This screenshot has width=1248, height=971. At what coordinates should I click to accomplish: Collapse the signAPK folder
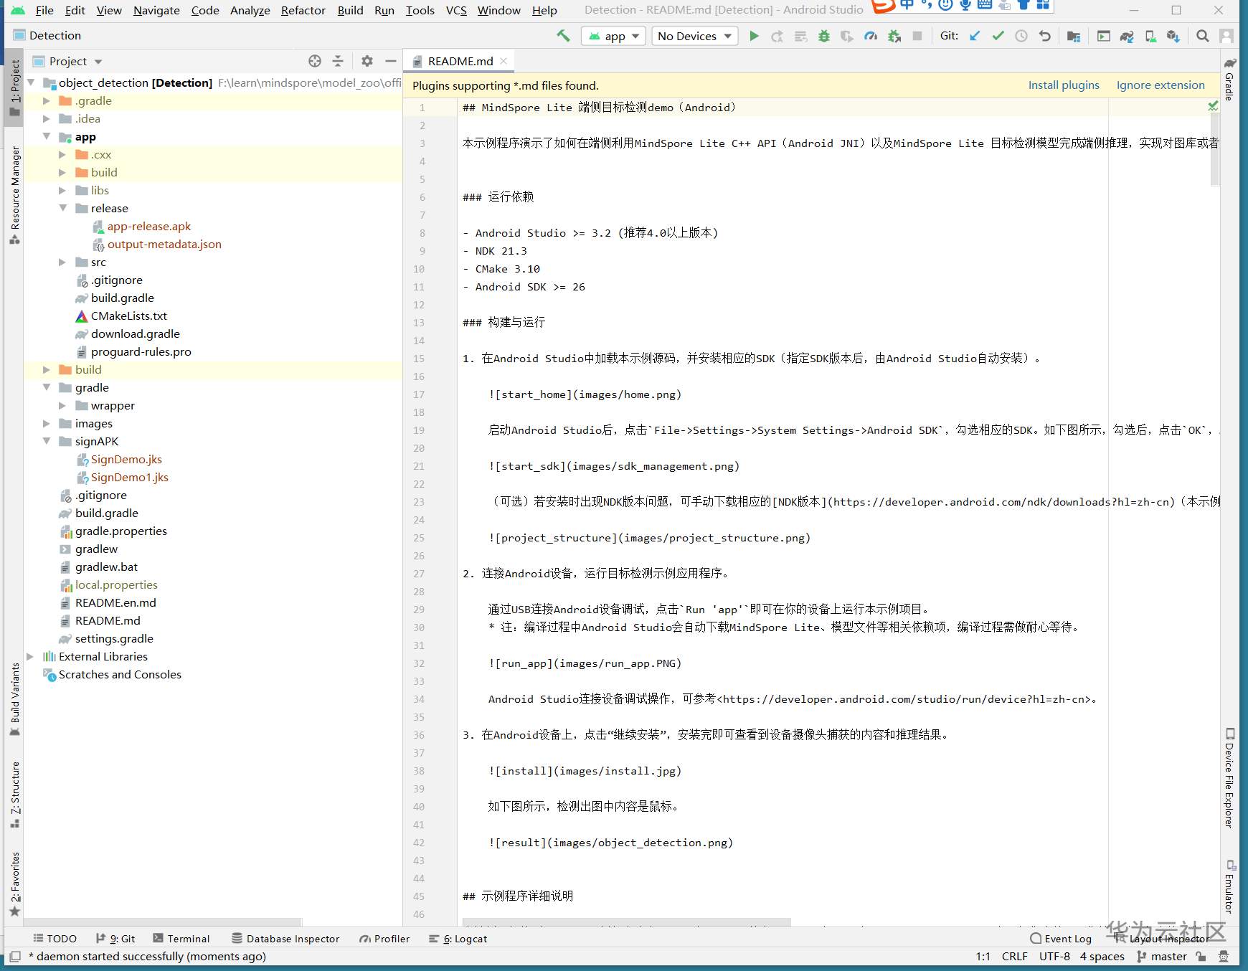(x=47, y=441)
